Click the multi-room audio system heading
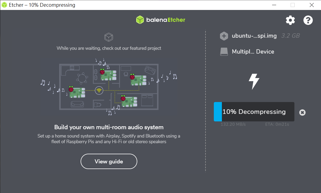 (109, 127)
